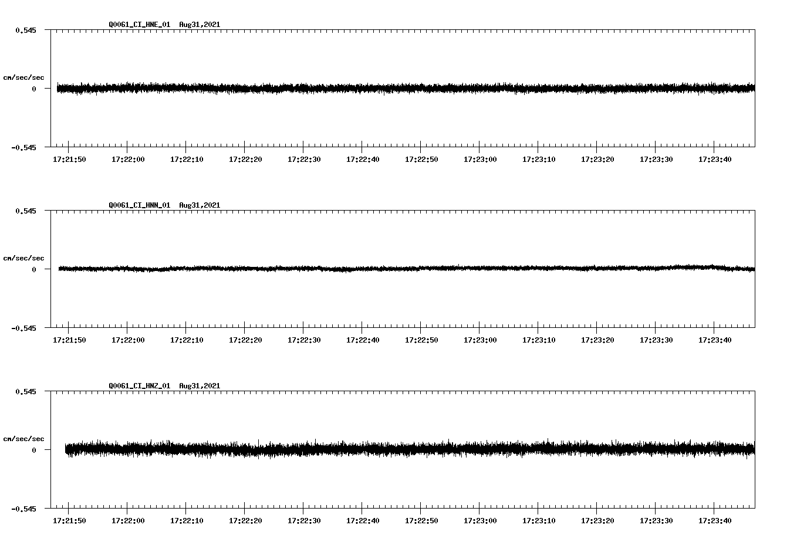Click the Q0061_CI_HNZ_01 Aug31,2021 plot title
The height and width of the screenshot is (542, 797).
[164, 386]
